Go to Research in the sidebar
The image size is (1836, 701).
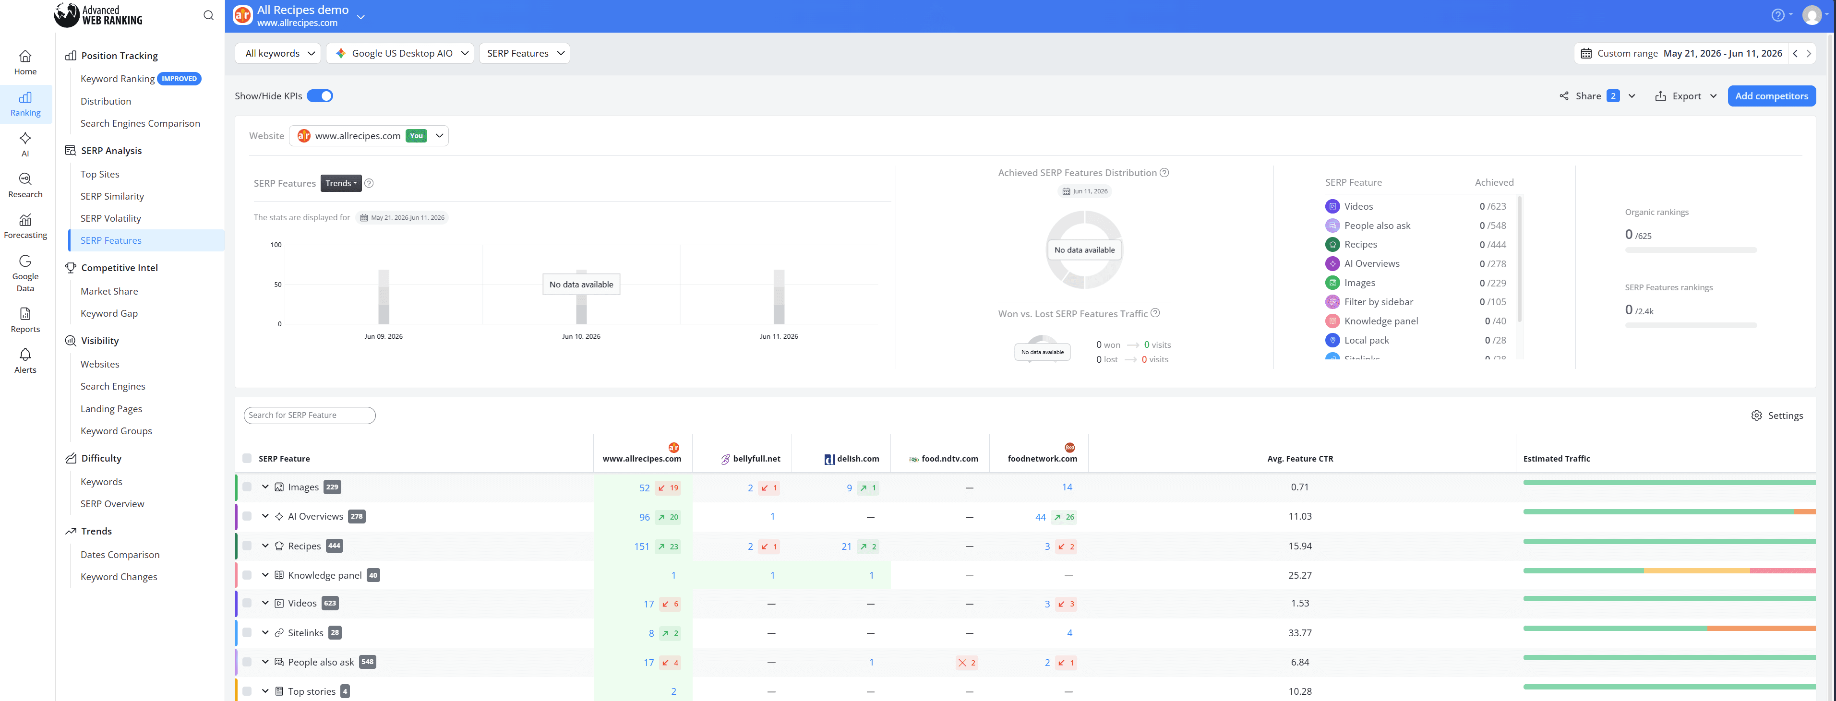[25, 185]
